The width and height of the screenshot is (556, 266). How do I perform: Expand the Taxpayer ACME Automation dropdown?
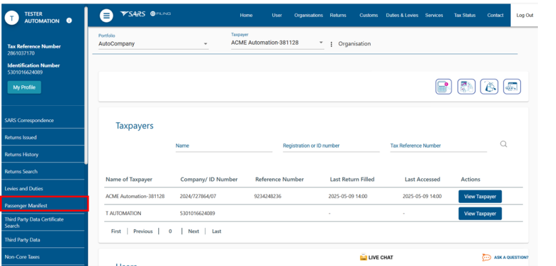[321, 43]
